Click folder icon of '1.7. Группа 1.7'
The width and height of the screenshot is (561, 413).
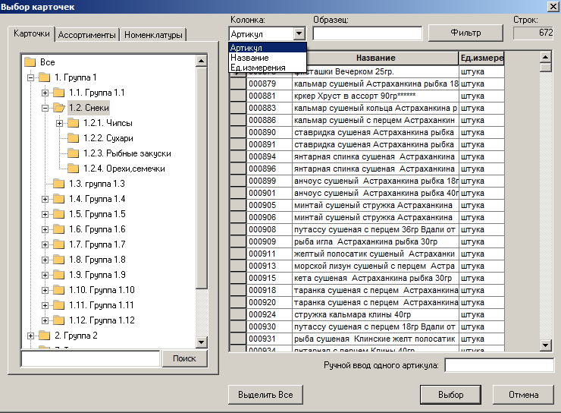tap(58, 244)
